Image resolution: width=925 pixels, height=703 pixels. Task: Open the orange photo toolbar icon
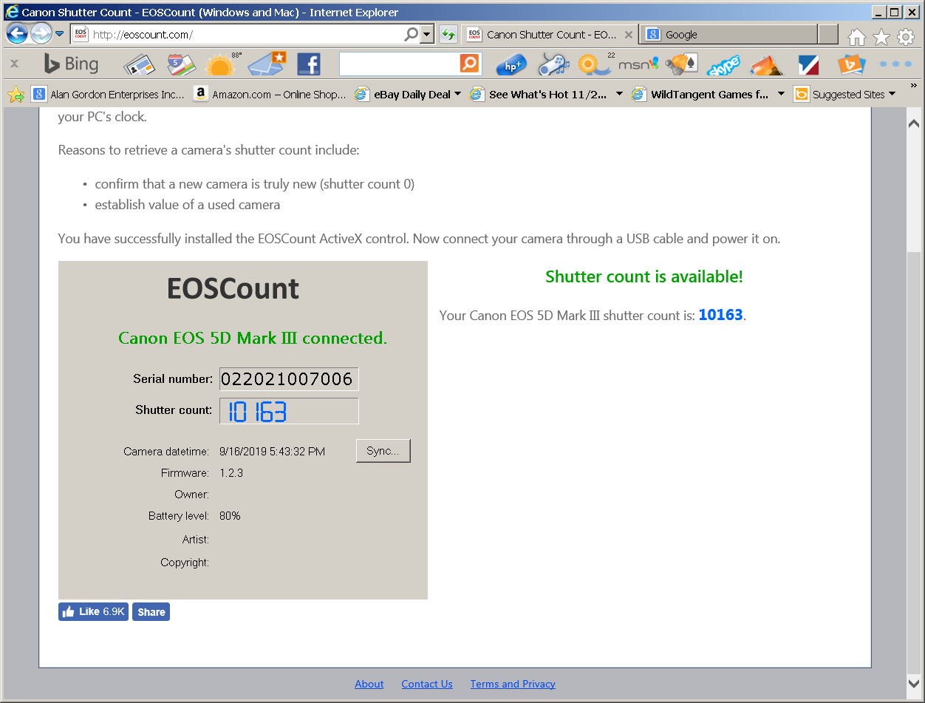point(767,65)
